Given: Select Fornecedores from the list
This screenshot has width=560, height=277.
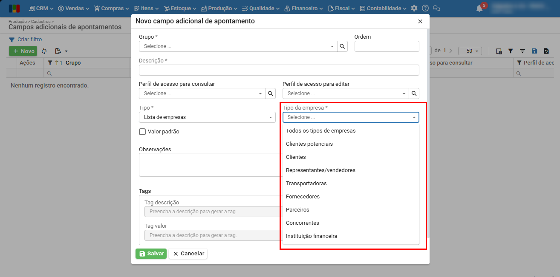Looking at the screenshot, I should pos(303,197).
